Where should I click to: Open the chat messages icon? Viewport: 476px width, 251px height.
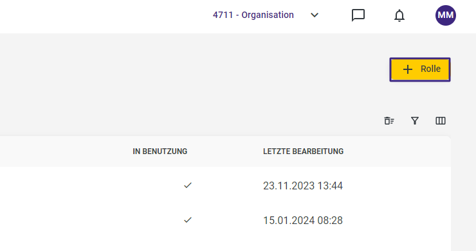point(358,15)
